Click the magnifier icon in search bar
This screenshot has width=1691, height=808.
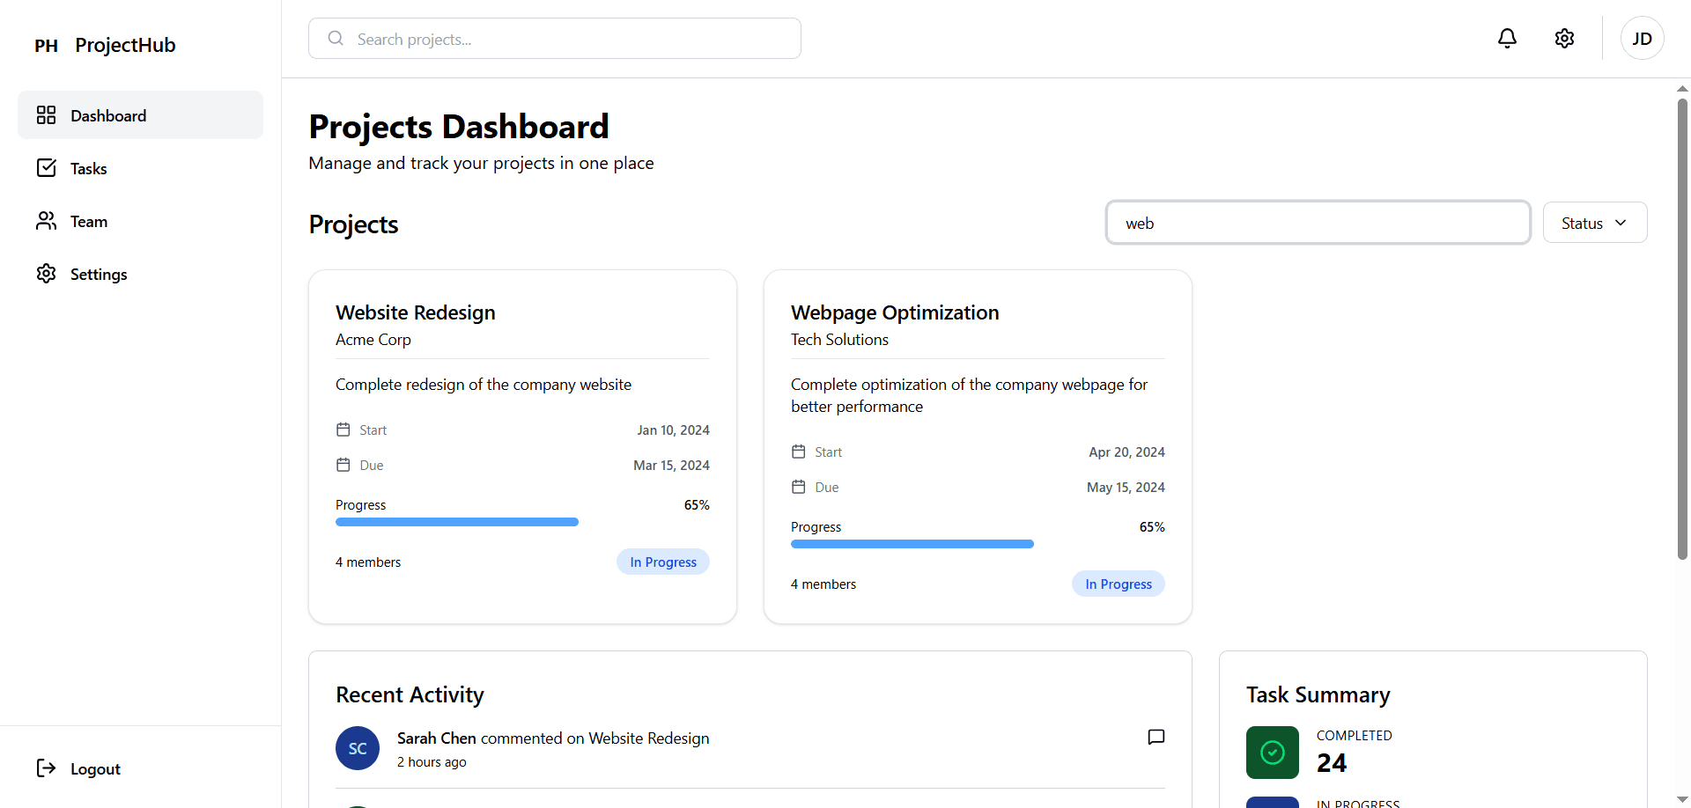[336, 39]
